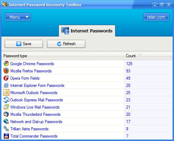Open the rixler.com link button
This screenshot has width=174, height=141.
coord(156,17)
